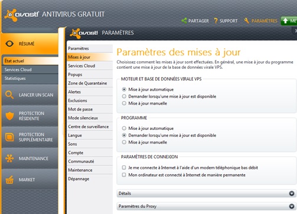Click the Avast logo in Paramètres dialog
The height and width of the screenshot is (214, 297).
(x=84, y=34)
